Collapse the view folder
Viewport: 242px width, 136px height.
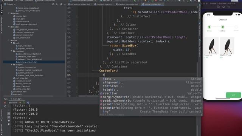[9, 40]
